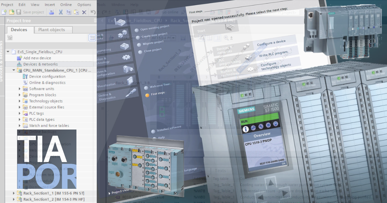Click the Create new project toolbar icon
This screenshot has height=203, width=387.
pos(4,12)
